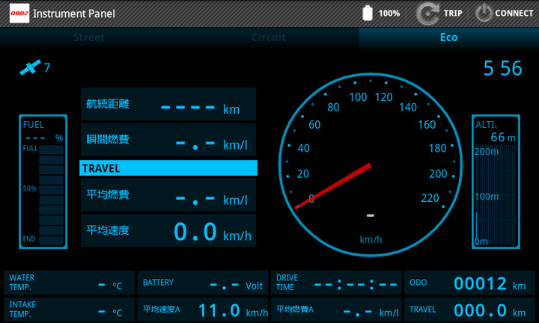Click the speedometer dial

pos(371,159)
